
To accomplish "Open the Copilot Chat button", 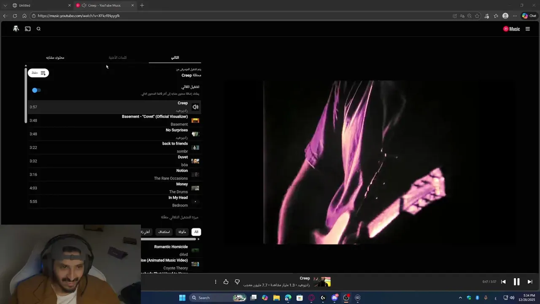I will pyautogui.click(x=529, y=16).
